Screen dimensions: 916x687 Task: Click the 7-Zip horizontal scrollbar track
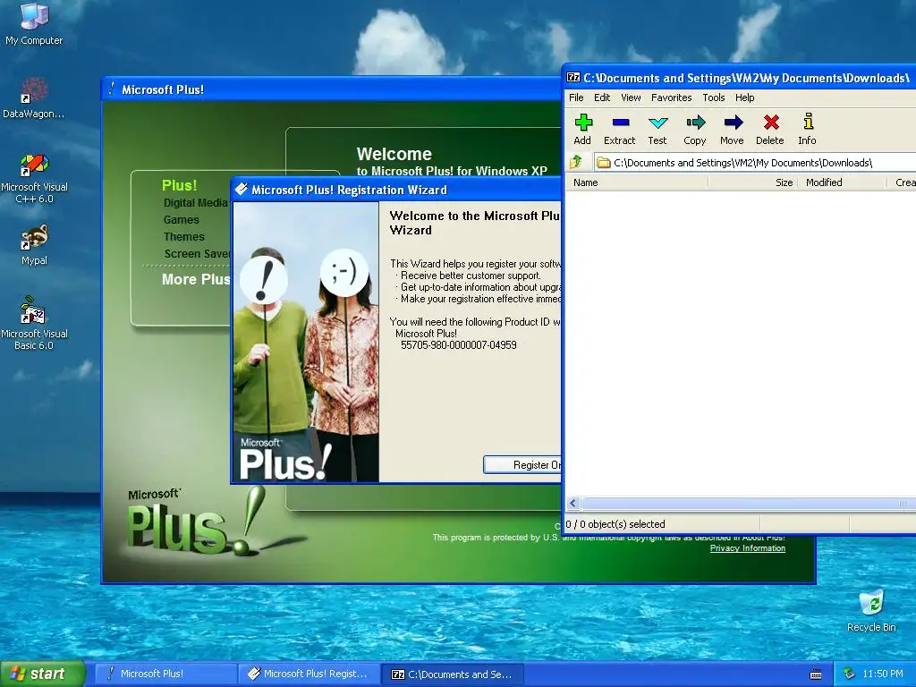tap(748, 504)
